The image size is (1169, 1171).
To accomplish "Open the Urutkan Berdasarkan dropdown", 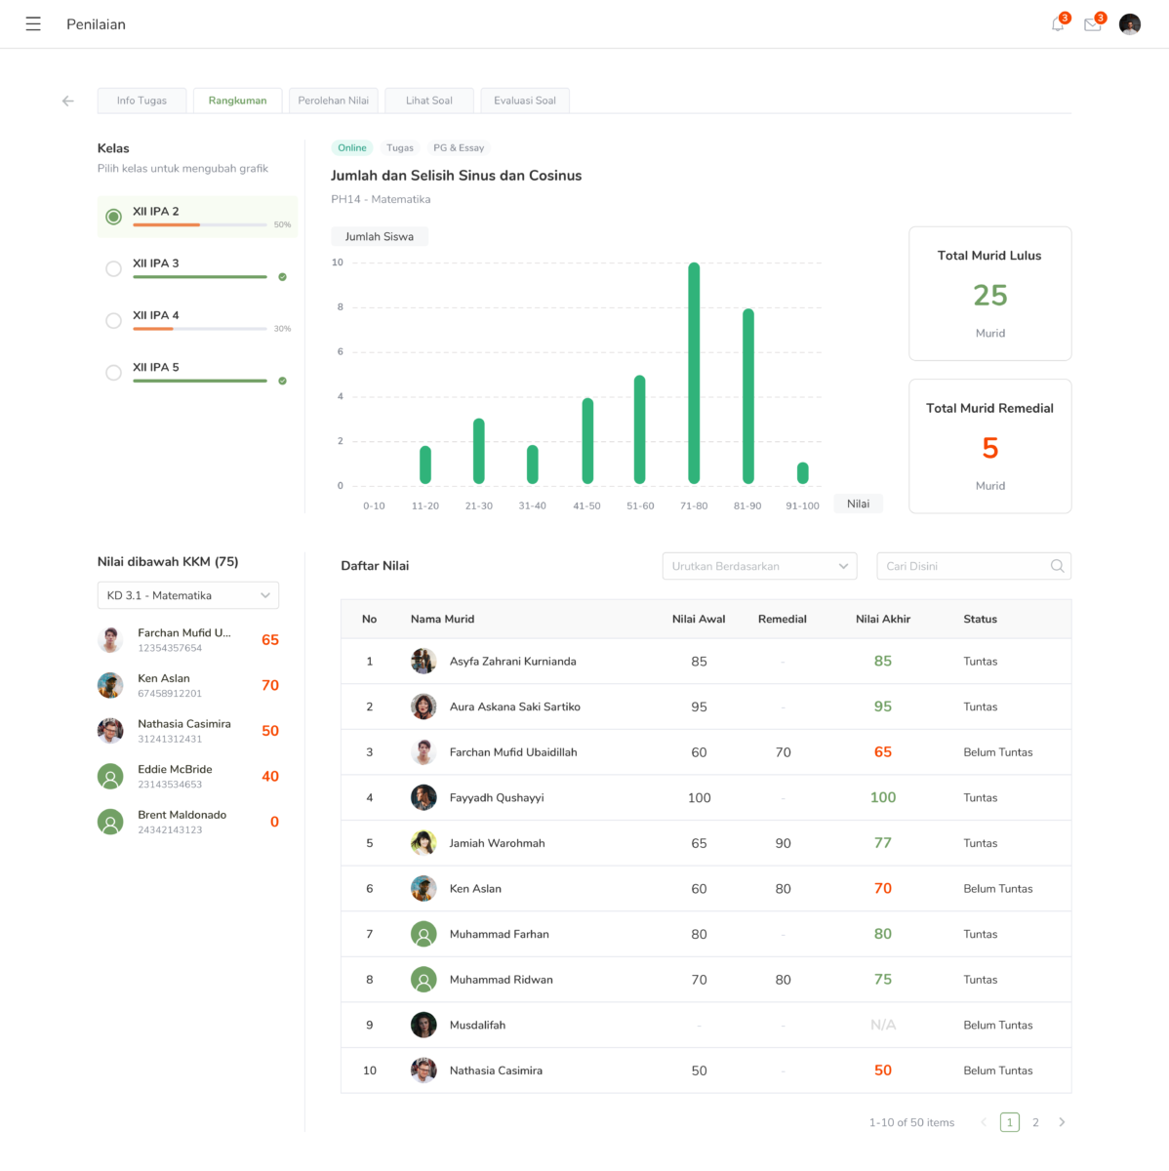I will pyautogui.click(x=759, y=566).
